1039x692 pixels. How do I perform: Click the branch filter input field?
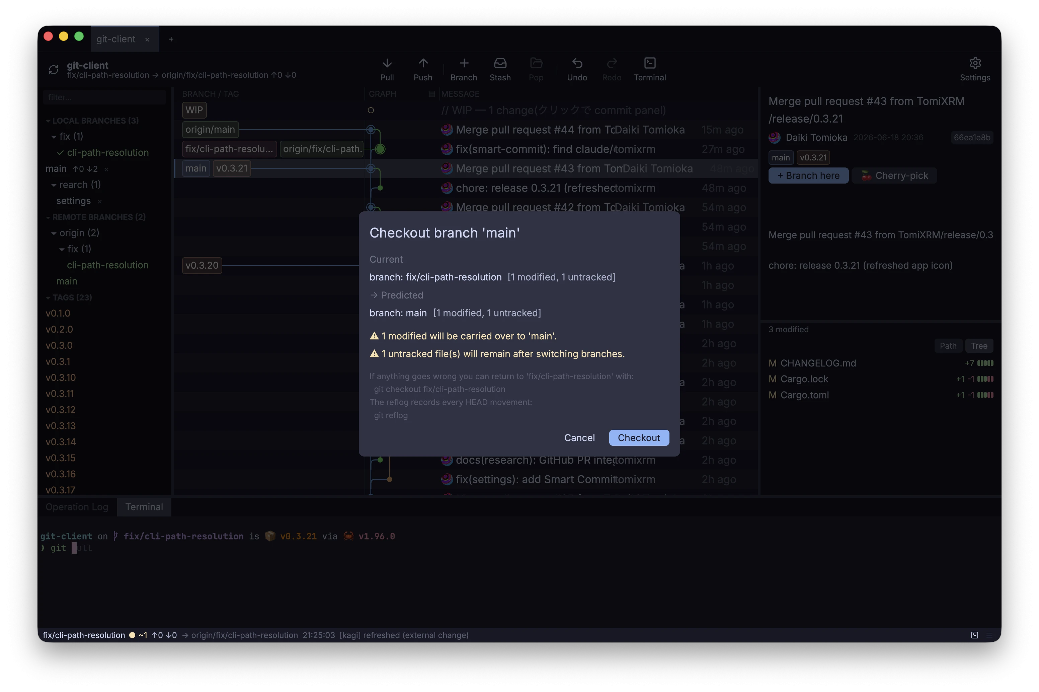click(x=104, y=97)
